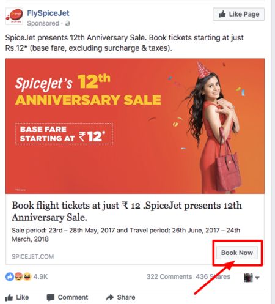View the 4.9K reactions count
The height and width of the screenshot is (304, 275).
40,276
